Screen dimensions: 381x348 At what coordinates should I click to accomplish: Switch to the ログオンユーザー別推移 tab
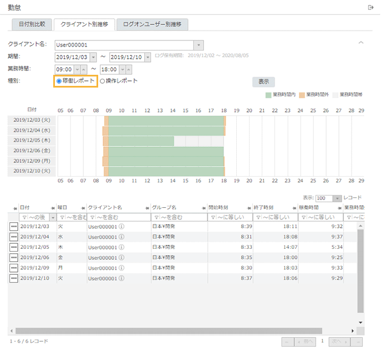[155, 24]
